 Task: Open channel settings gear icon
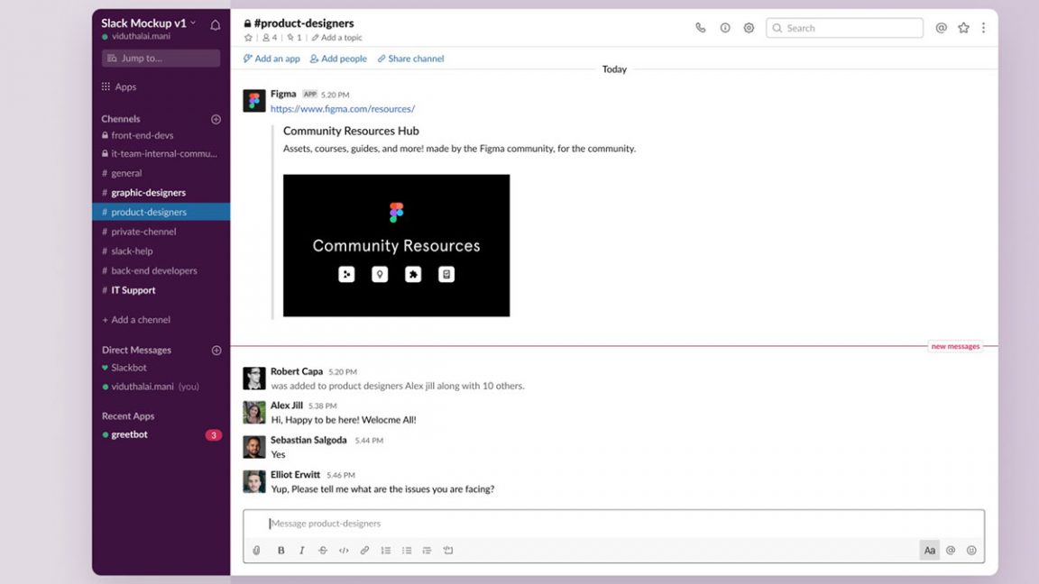tap(749, 28)
